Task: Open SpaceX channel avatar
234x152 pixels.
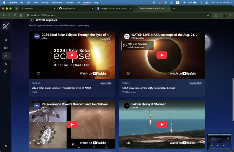Action: tap(127, 106)
